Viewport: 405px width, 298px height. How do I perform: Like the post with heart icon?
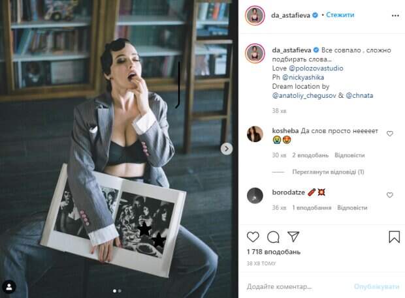253,237
